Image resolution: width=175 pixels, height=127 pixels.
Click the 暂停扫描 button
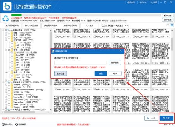(x=168, y=15)
